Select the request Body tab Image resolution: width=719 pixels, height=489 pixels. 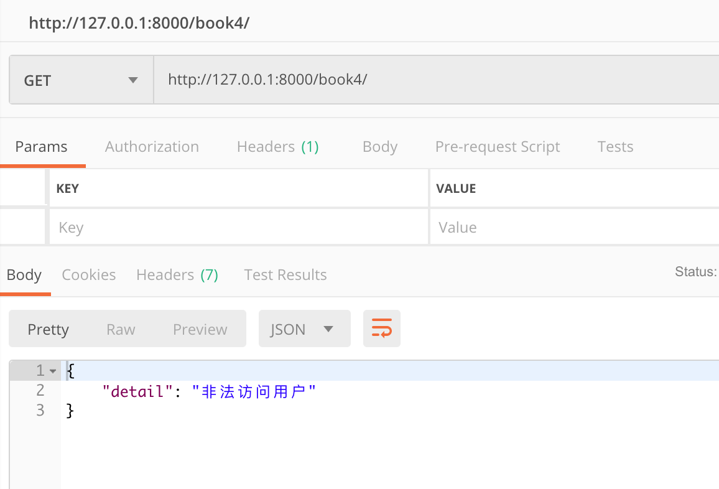click(379, 147)
